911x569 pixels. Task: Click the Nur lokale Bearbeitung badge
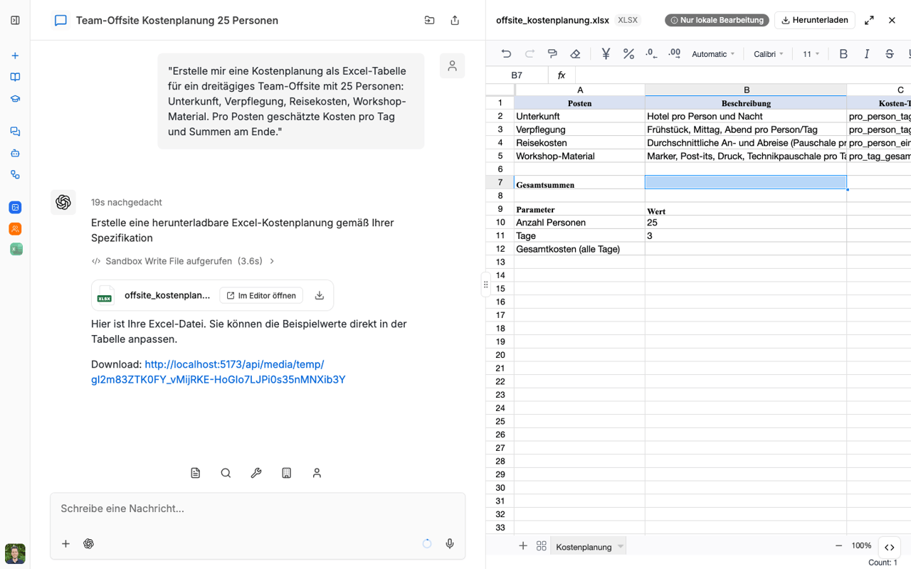717,20
